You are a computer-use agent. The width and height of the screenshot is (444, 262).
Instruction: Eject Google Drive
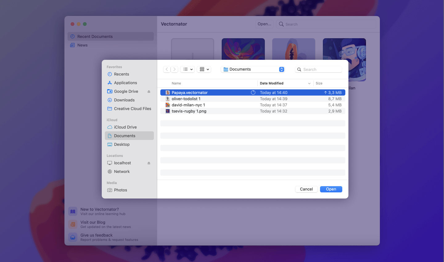pyautogui.click(x=149, y=92)
